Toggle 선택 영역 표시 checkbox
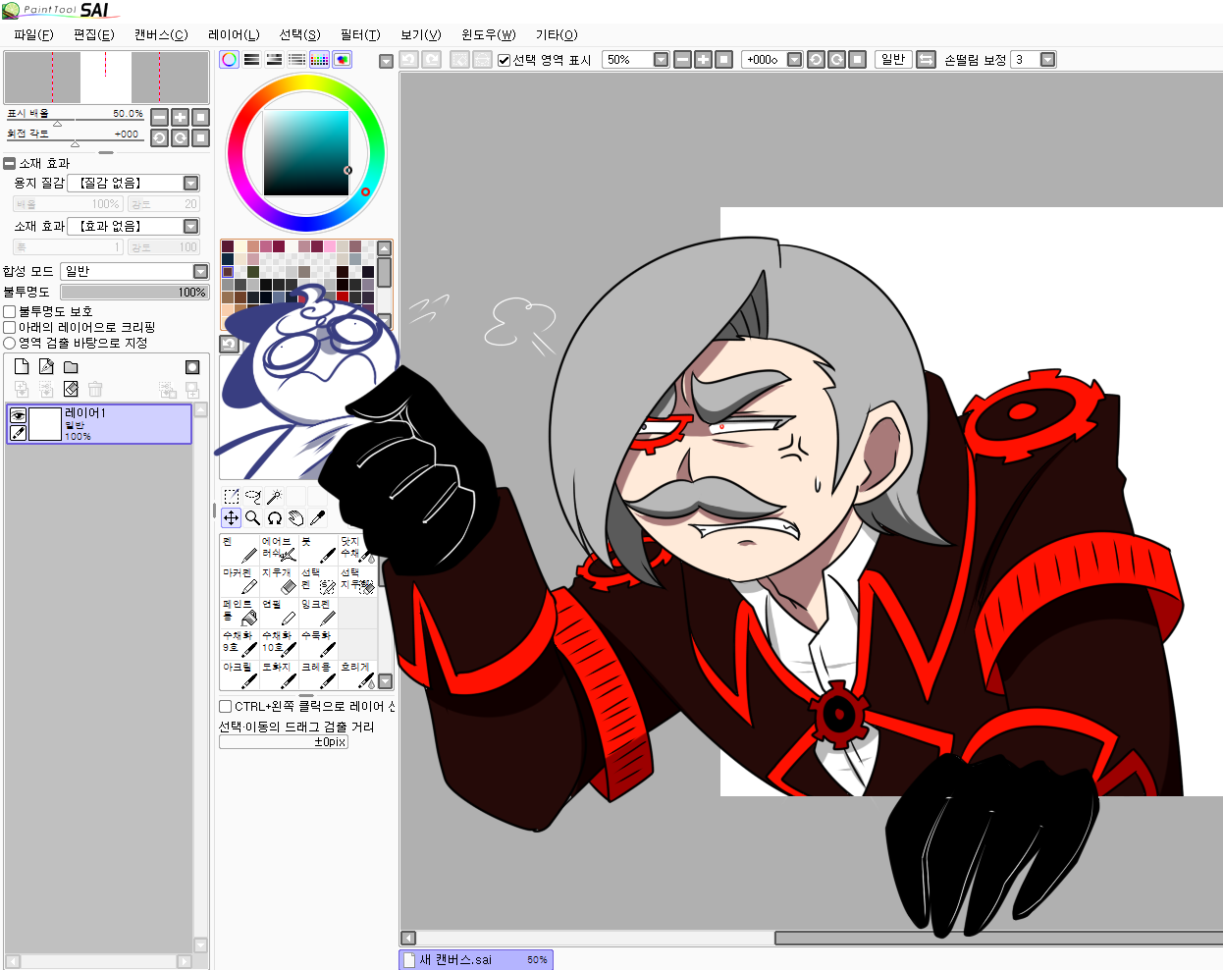1223x970 pixels. tap(505, 60)
